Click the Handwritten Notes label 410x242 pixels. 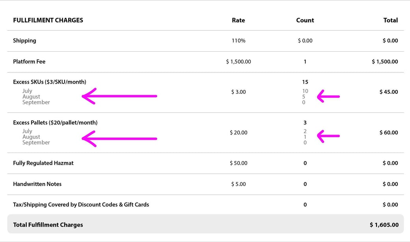click(37, 184)
